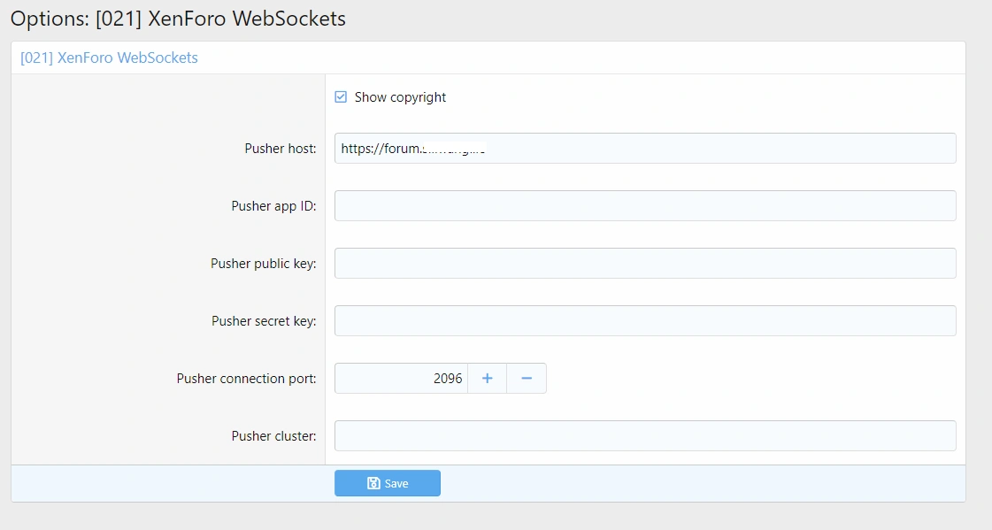The width and height of the screenshot is (992, 530).
Task: Increase port with the plus icon
Action: 487,379
